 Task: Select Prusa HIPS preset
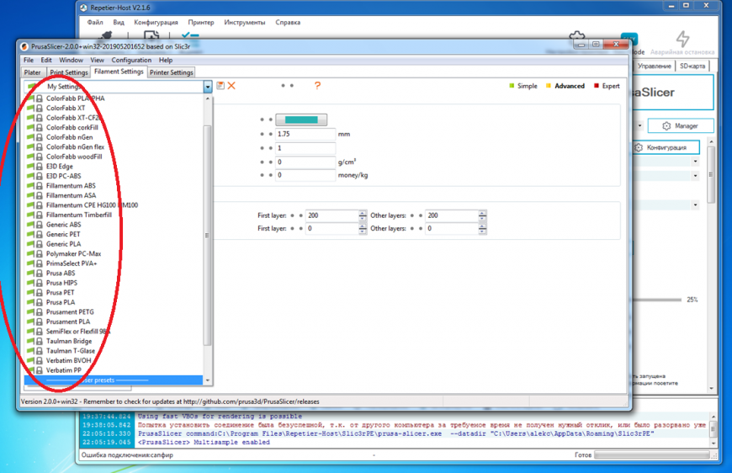114,283
